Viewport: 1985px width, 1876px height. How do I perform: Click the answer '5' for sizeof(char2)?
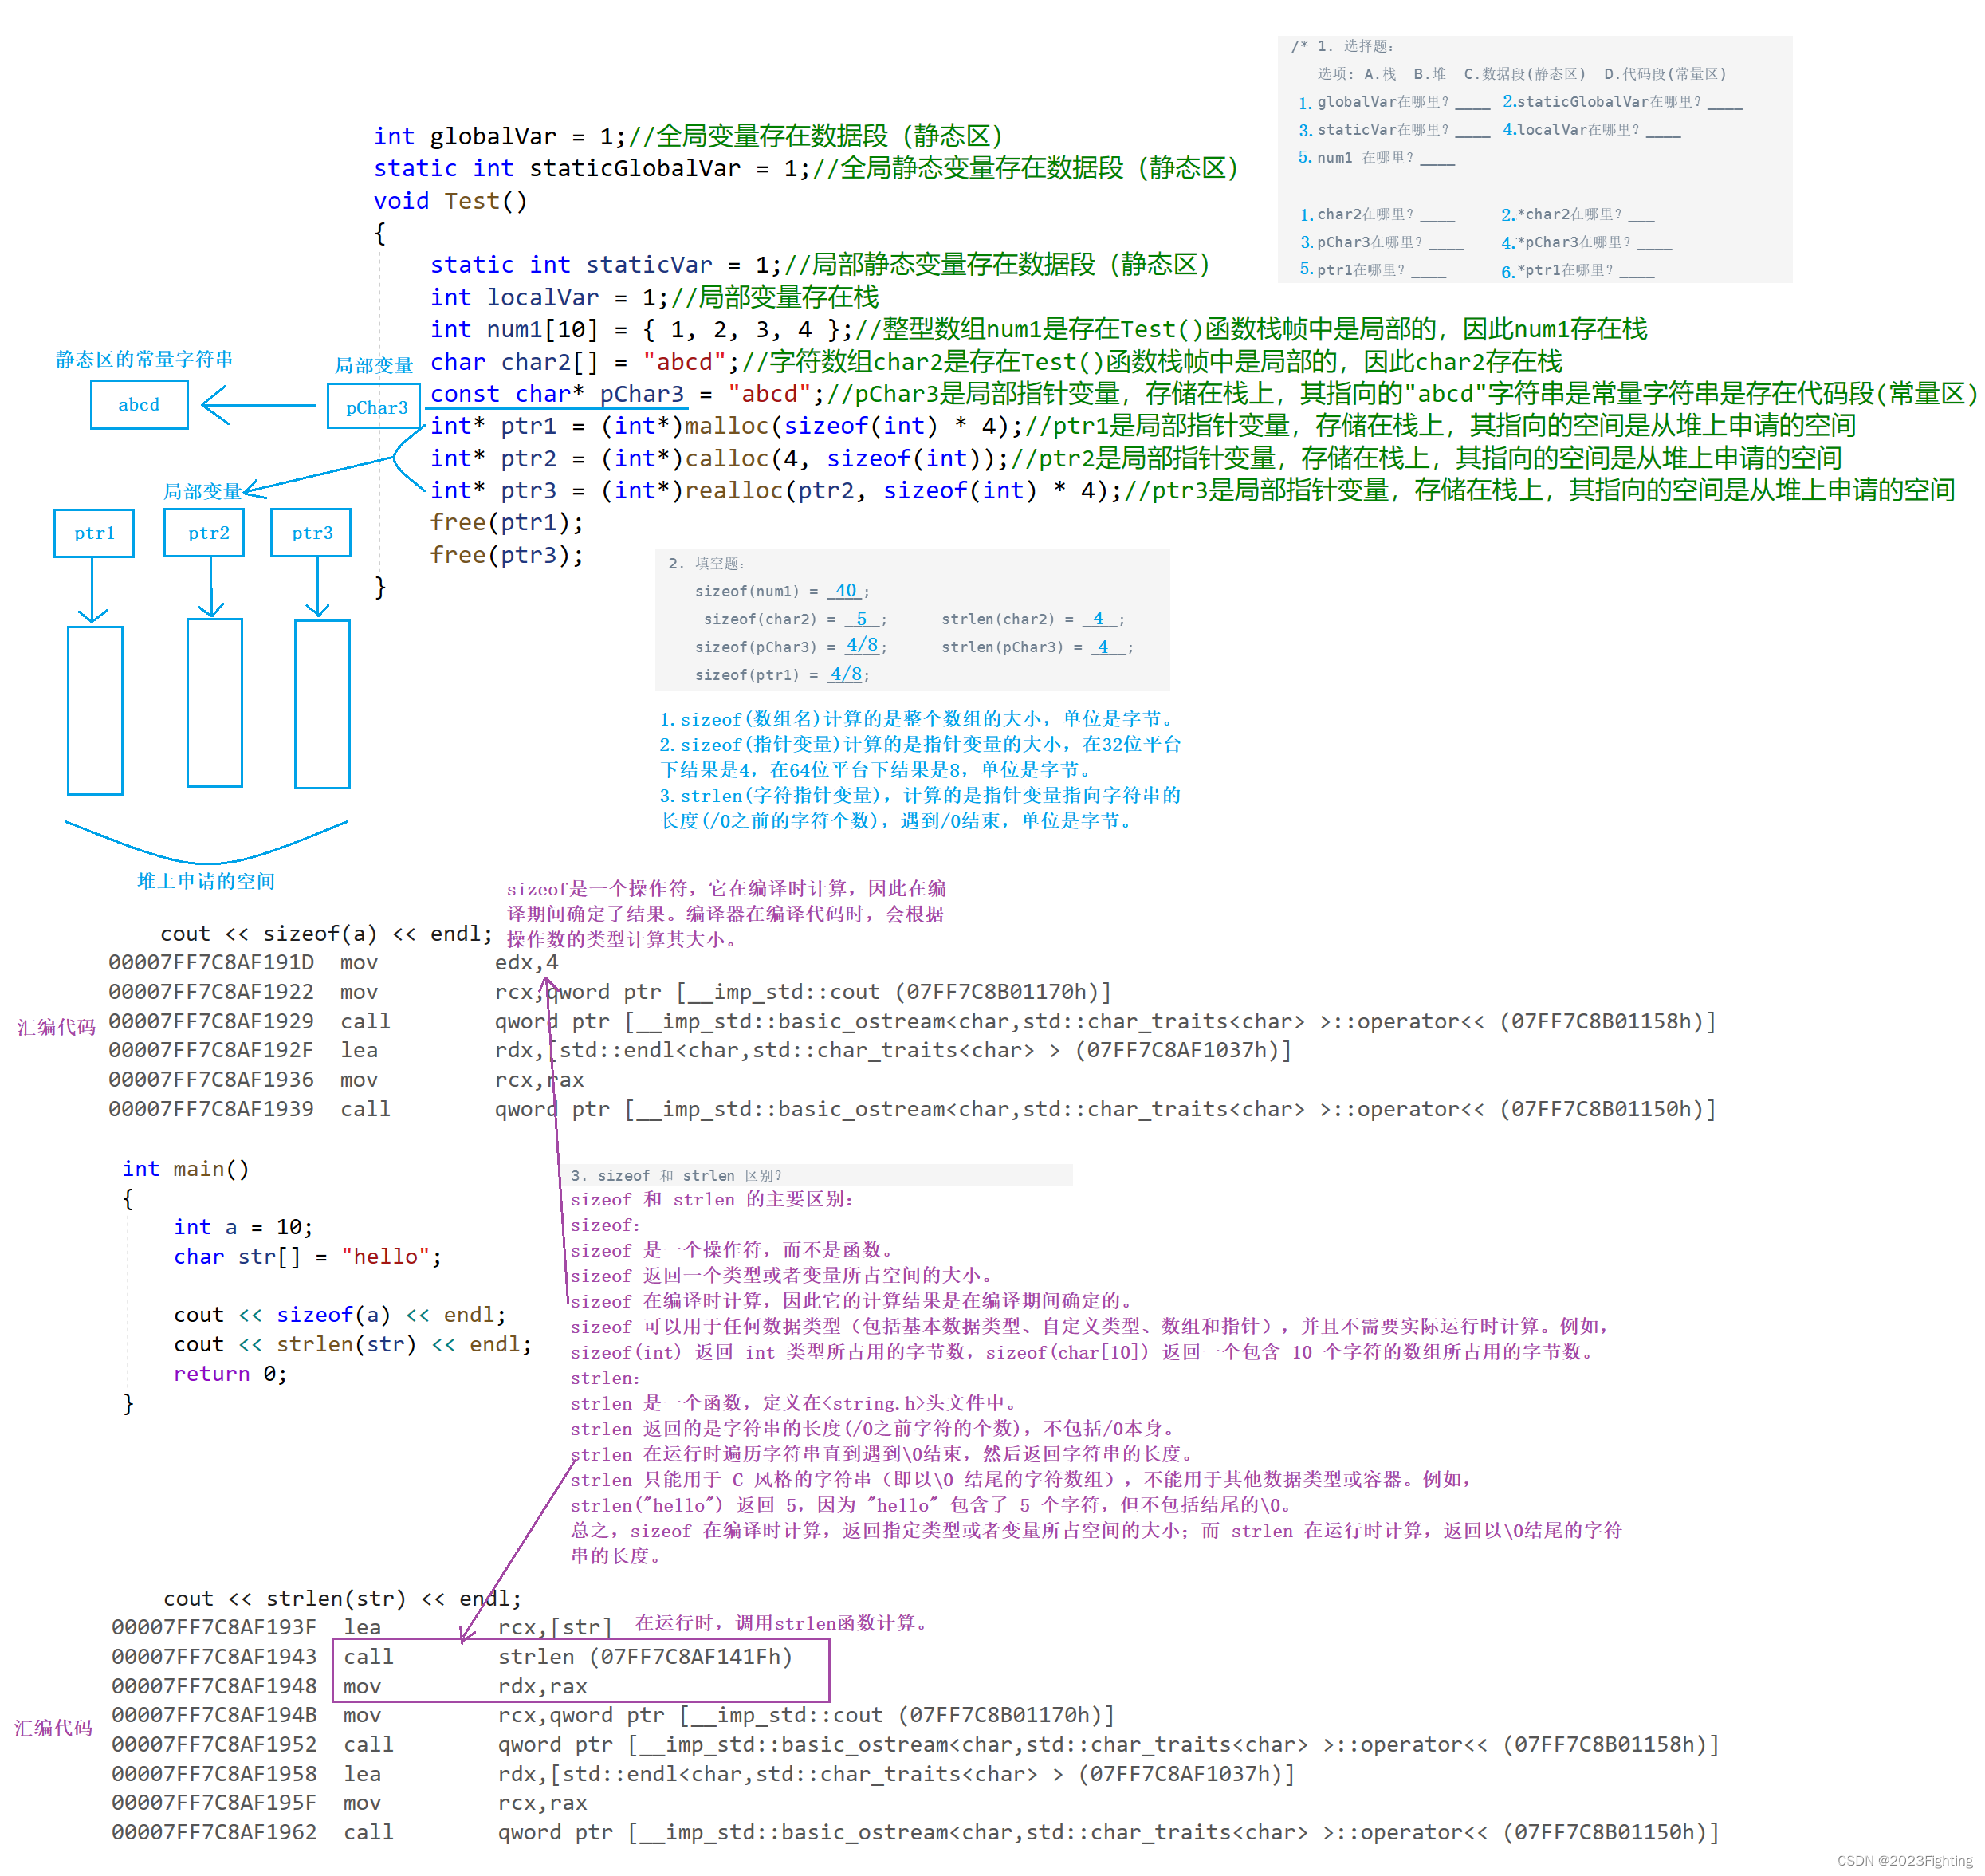click(861, 619)
